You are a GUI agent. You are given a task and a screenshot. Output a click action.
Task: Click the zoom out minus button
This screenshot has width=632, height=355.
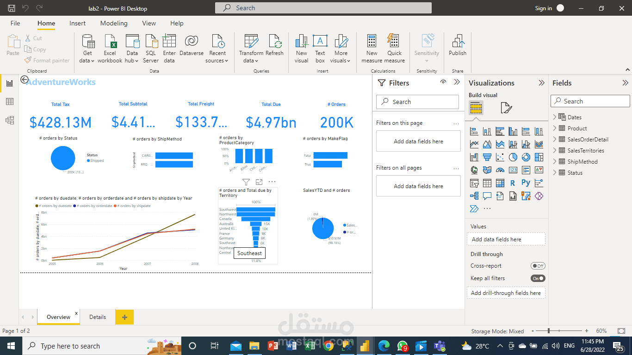(x=533, y=331)
